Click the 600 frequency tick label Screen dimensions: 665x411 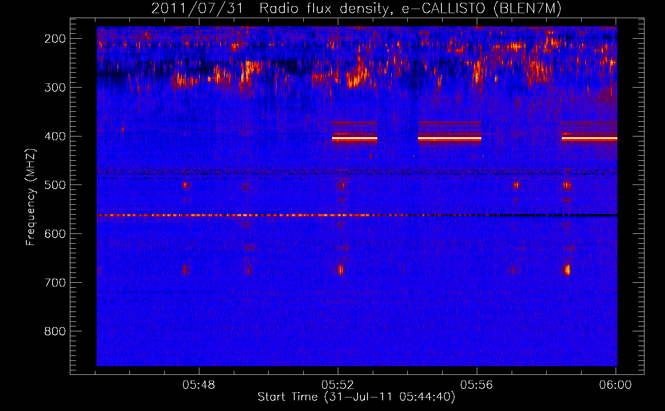(55, 234)
